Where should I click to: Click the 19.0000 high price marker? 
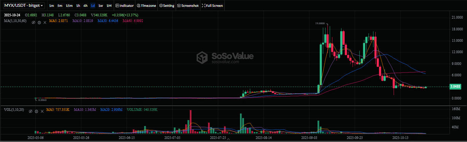tap(320, 23)
